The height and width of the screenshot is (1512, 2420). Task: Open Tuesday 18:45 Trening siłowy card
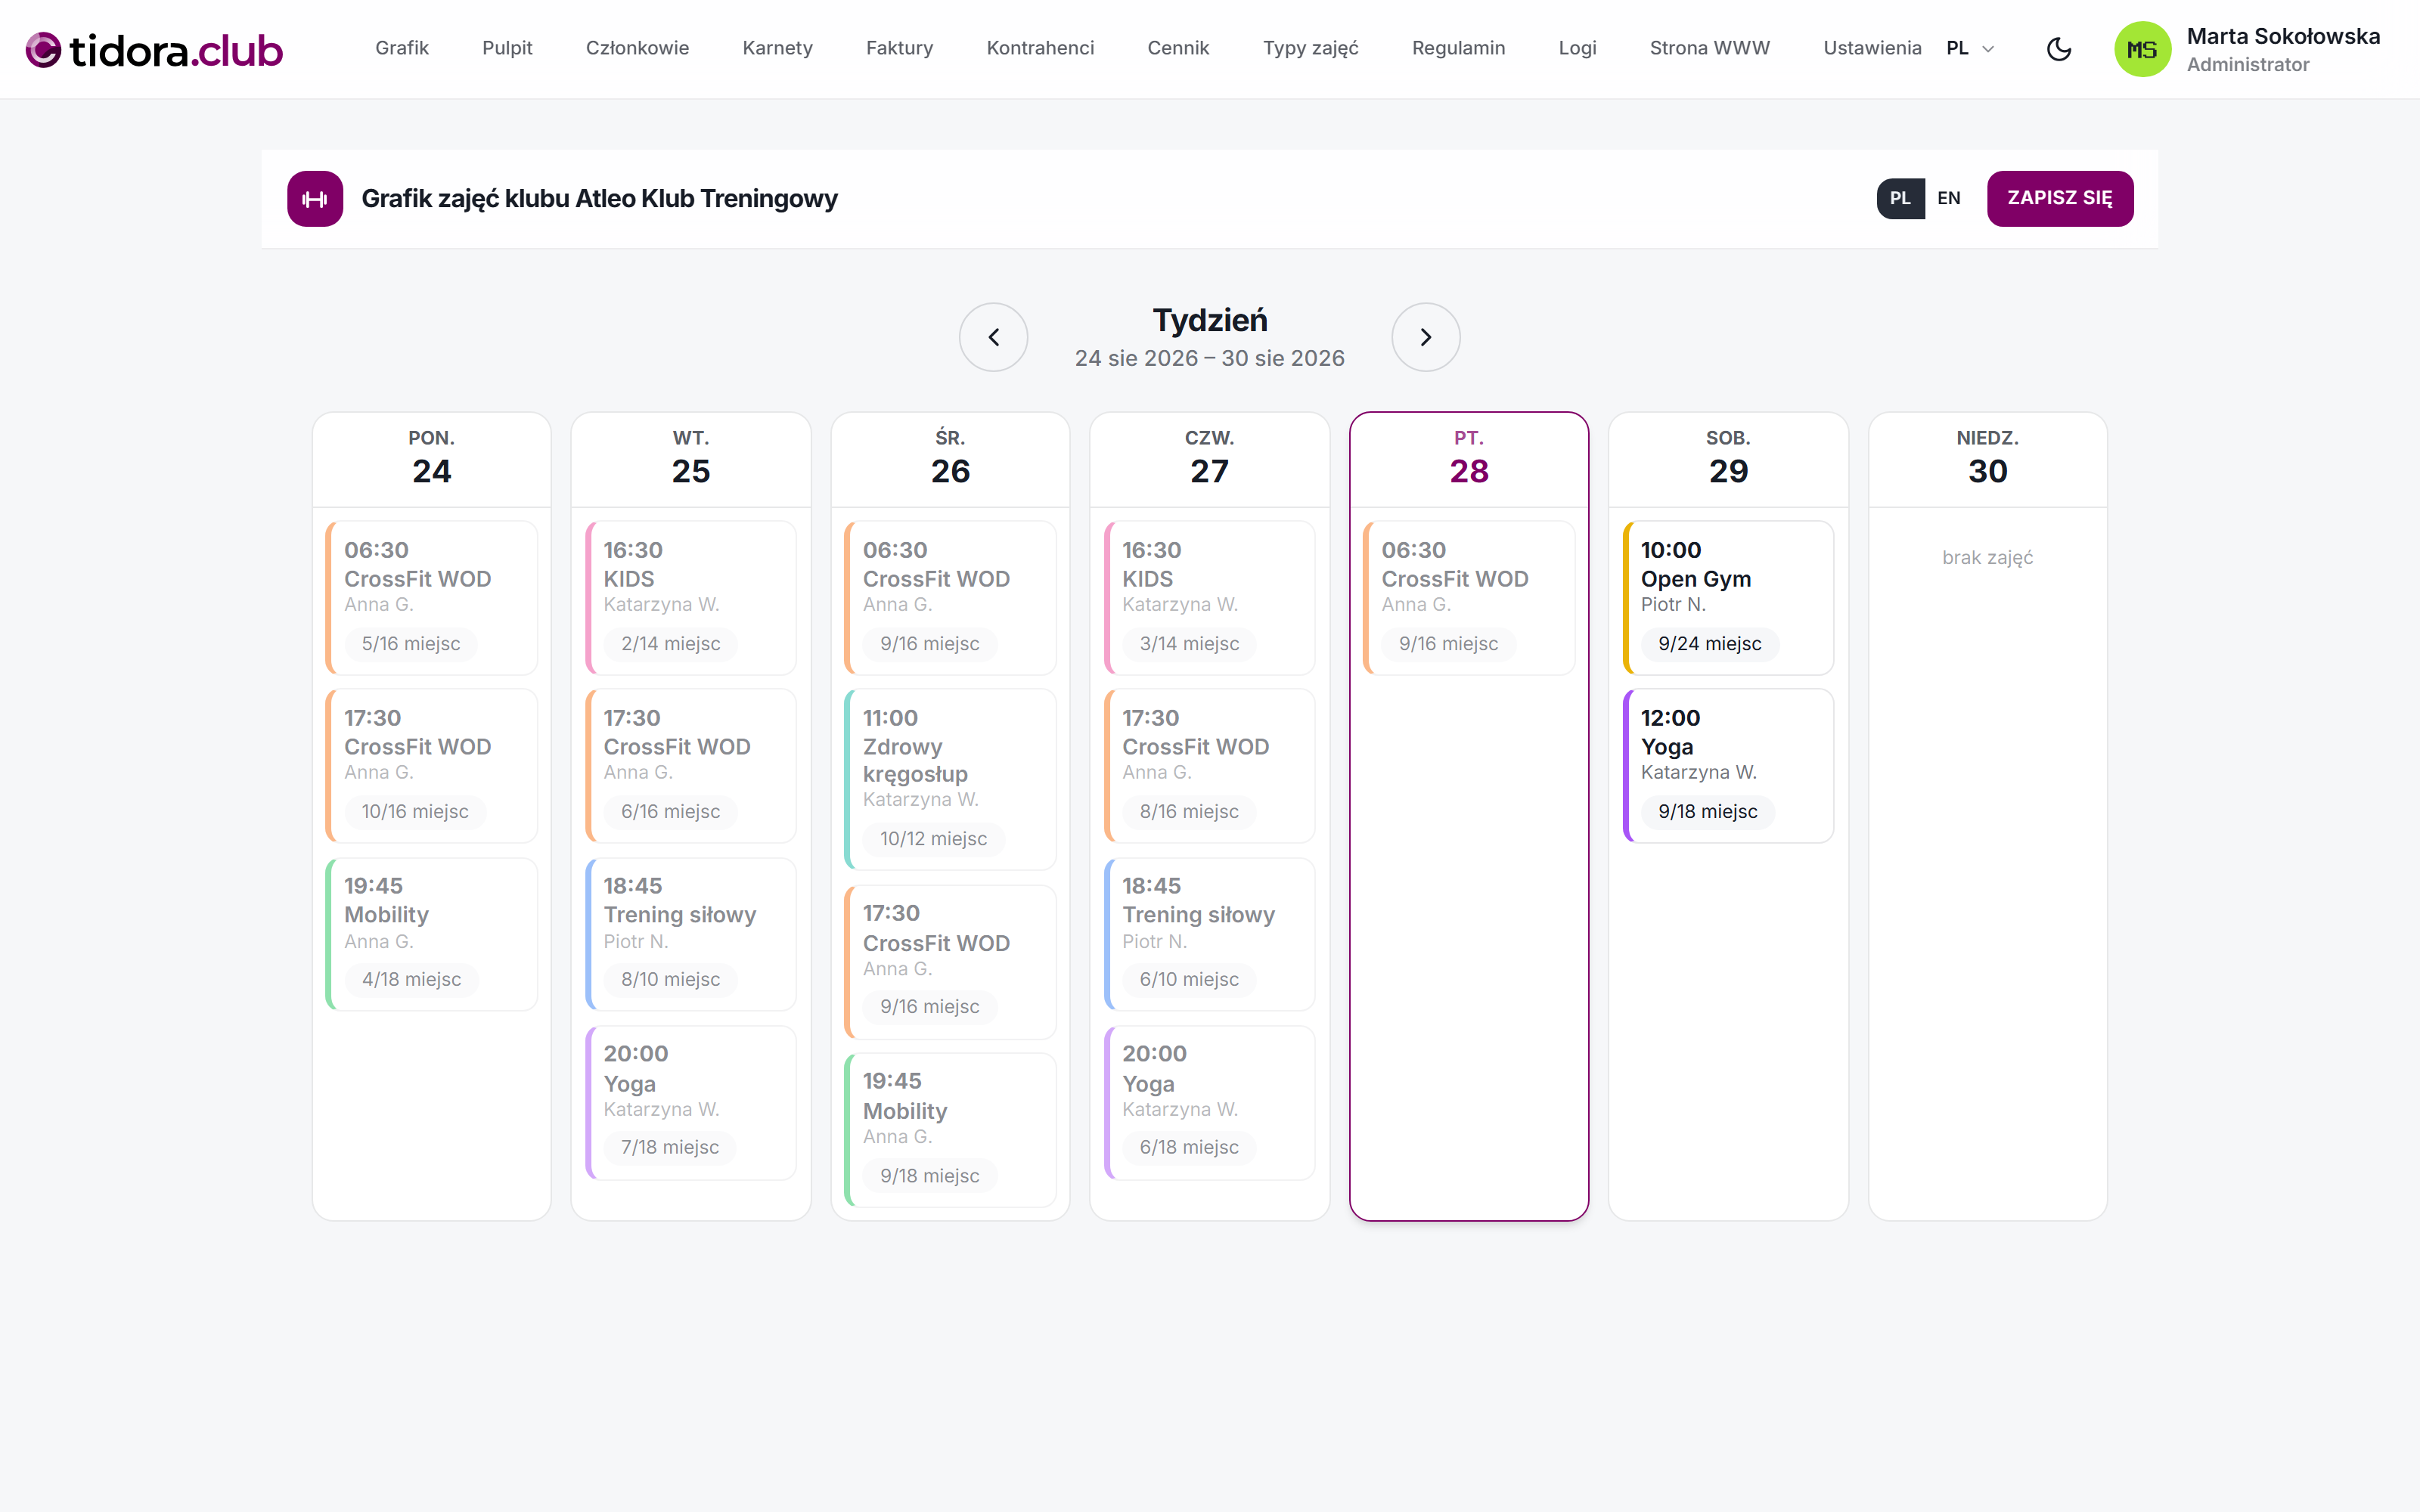[x=690, y=933]
